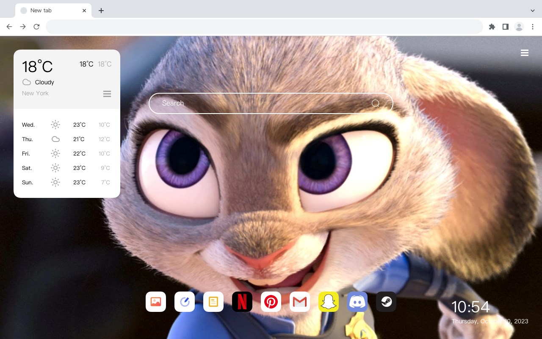This screenshot has width=542, height=339.
Task: Close the New tab tab
Action: [84, 11]
